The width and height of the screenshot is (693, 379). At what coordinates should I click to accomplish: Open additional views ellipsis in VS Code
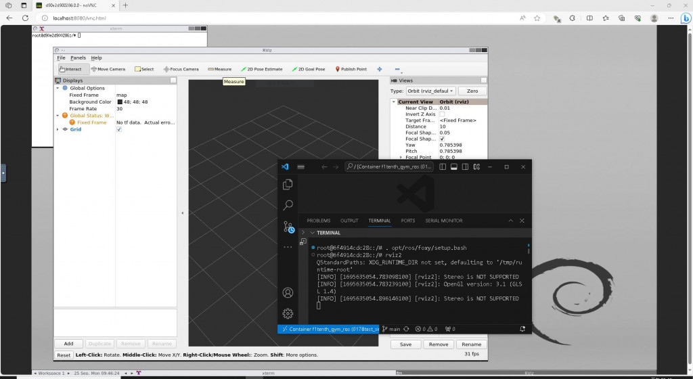click(288, 247)
